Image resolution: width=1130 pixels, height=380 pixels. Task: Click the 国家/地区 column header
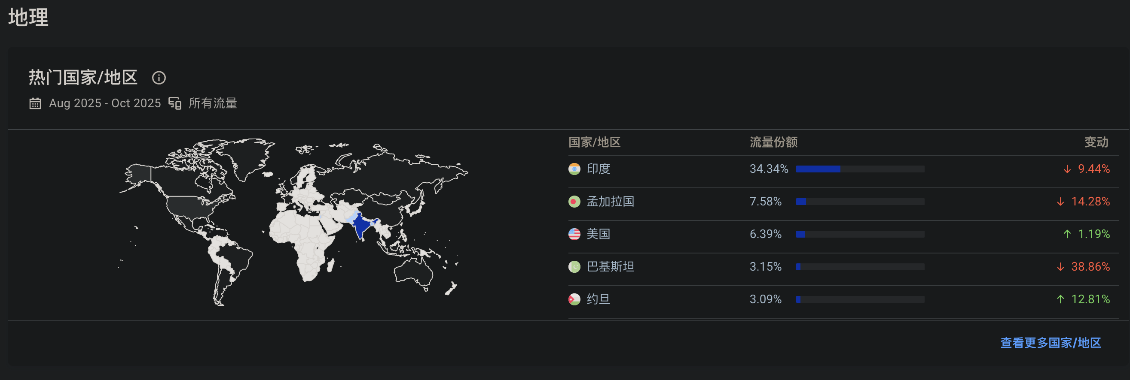coord(594,142)
